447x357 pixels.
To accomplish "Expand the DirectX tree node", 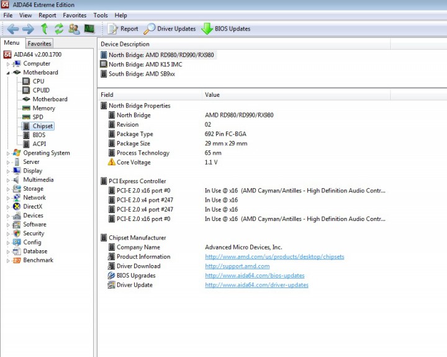I will click(x=8, y=207).
